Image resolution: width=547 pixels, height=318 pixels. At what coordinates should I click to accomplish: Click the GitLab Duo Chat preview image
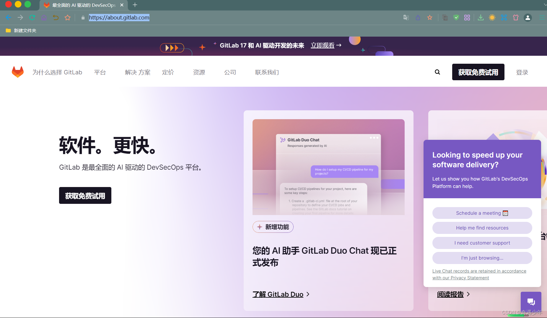tap(328, 167)
